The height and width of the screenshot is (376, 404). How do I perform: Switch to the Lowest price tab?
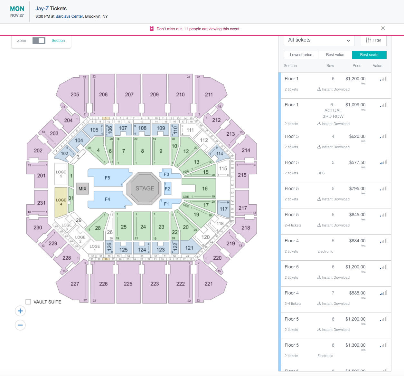(x=301, y=55)
